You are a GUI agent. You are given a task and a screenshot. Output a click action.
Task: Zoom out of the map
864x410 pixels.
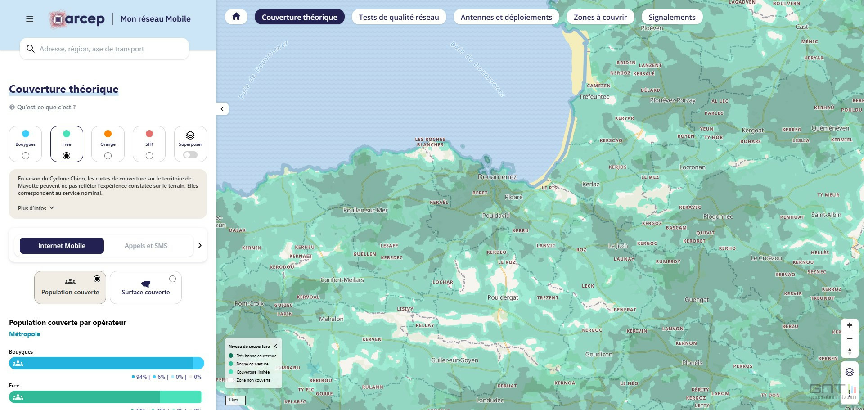pos(850,338)
